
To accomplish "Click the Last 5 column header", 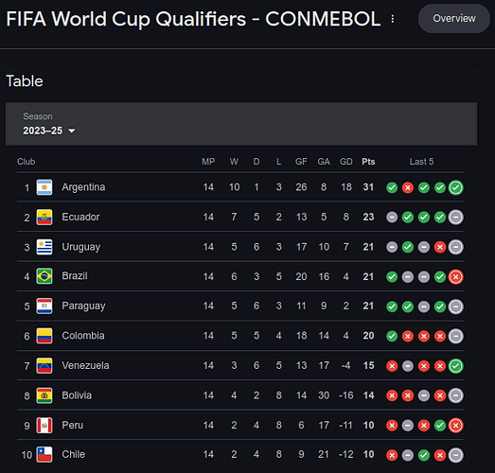I will point(421,162).
